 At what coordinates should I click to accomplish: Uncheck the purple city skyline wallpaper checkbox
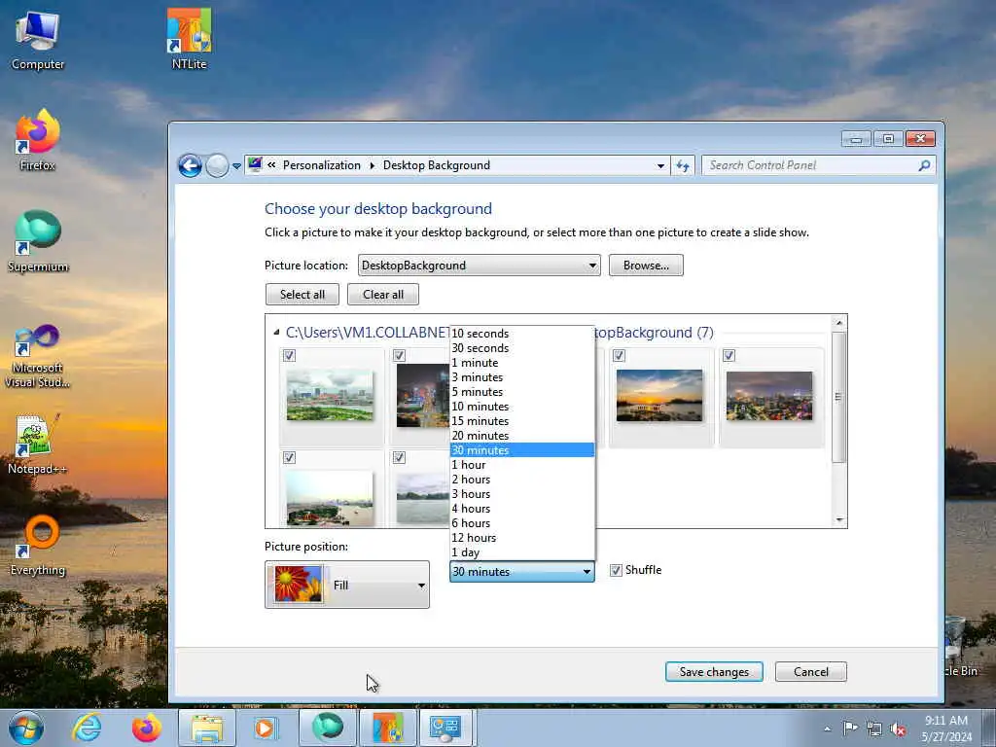(x=729, y=356)
